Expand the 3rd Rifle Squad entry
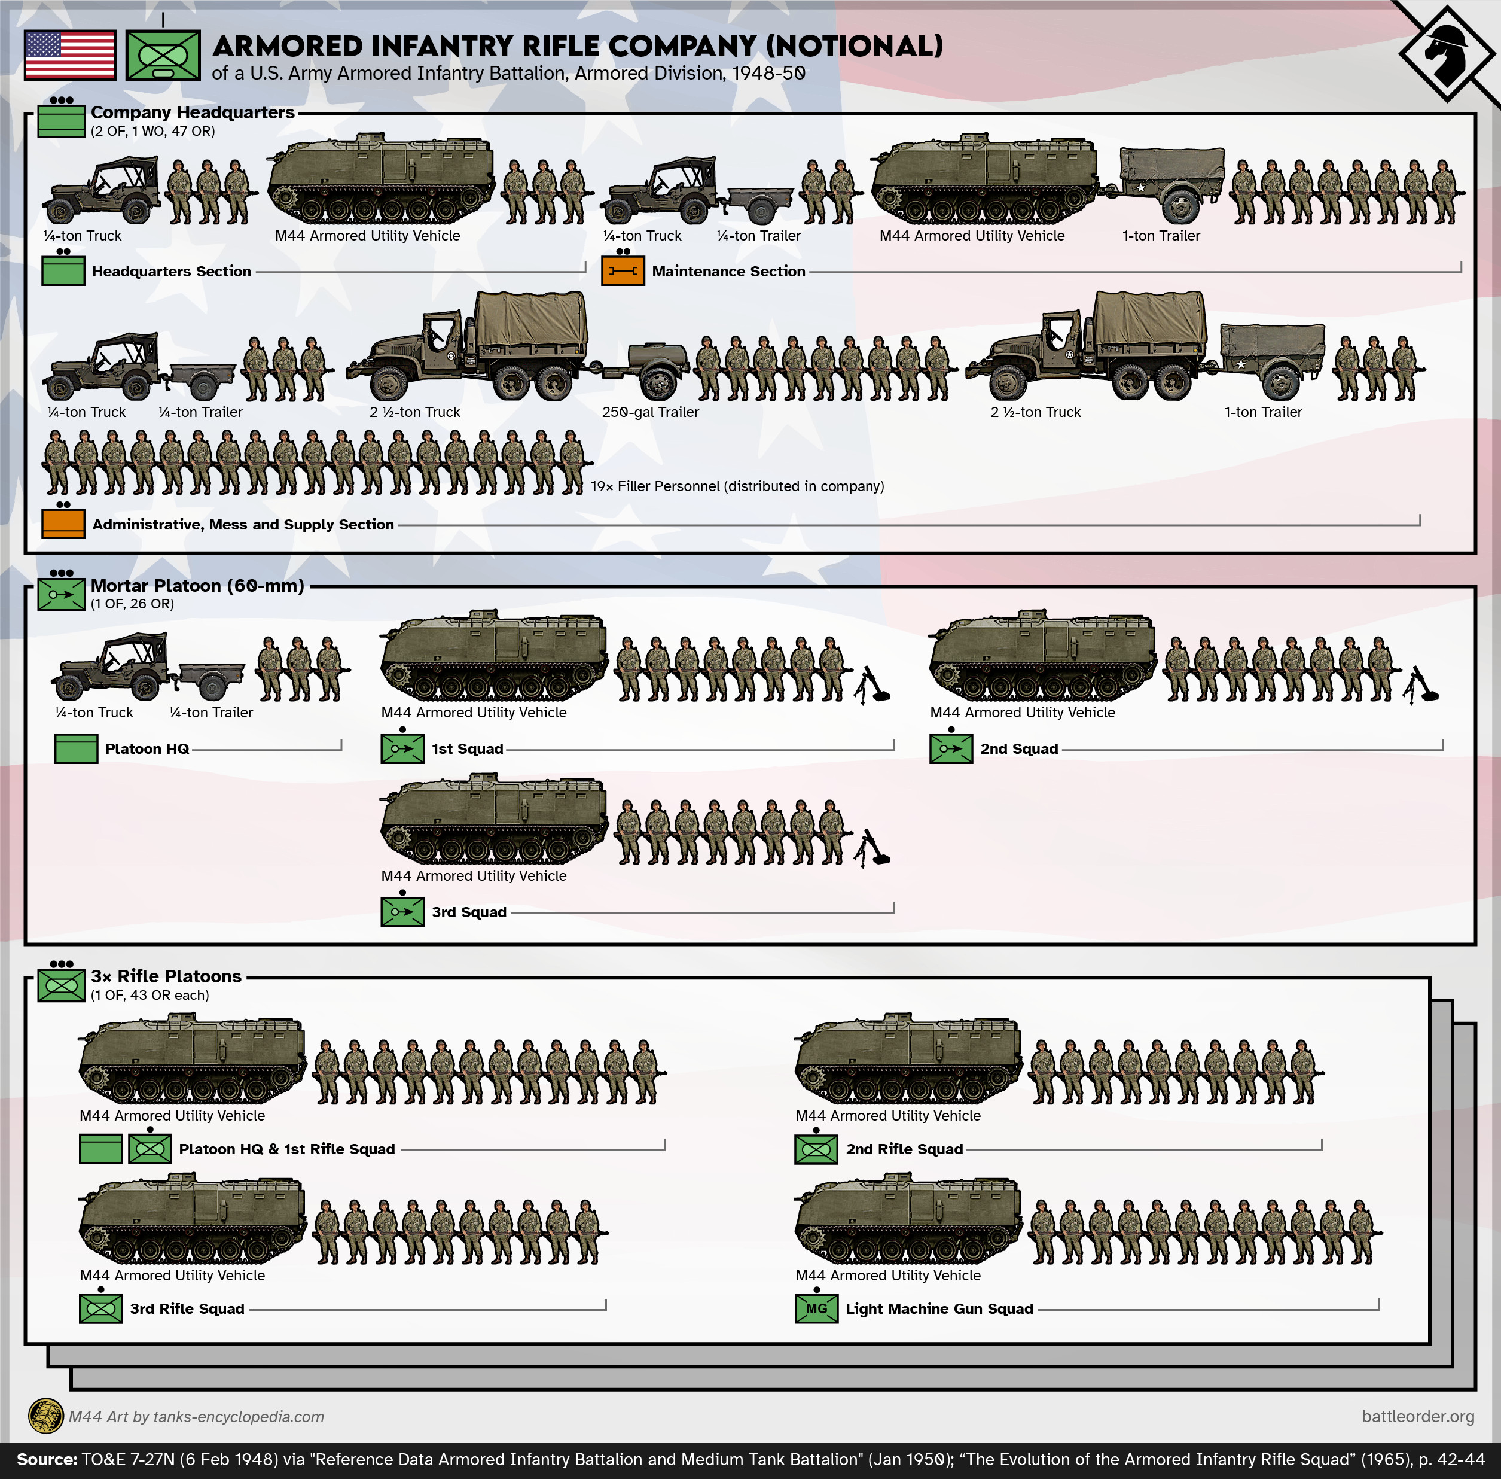 (x=102, y=1308)
